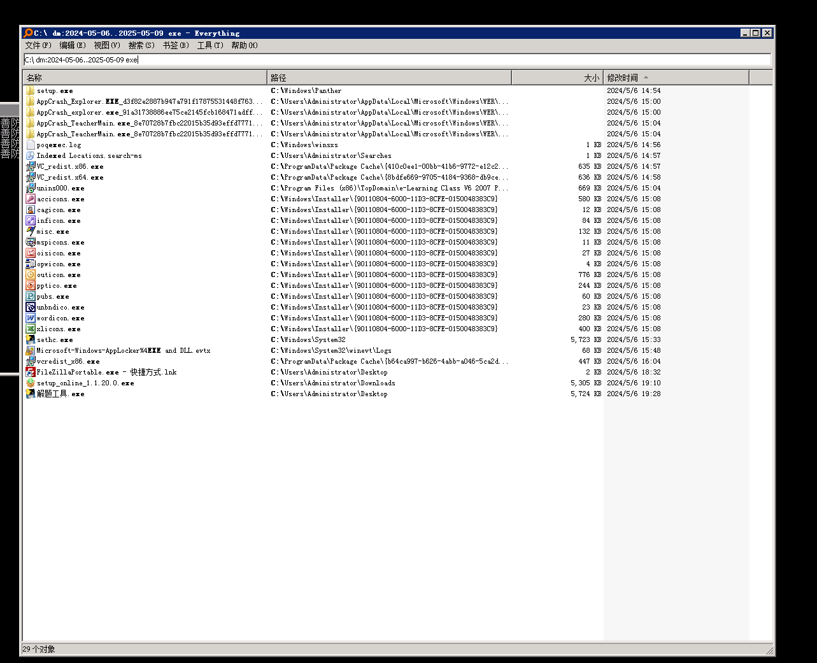Click the C:\Windows\System32\winevt\Logs path

pos(331,351)
